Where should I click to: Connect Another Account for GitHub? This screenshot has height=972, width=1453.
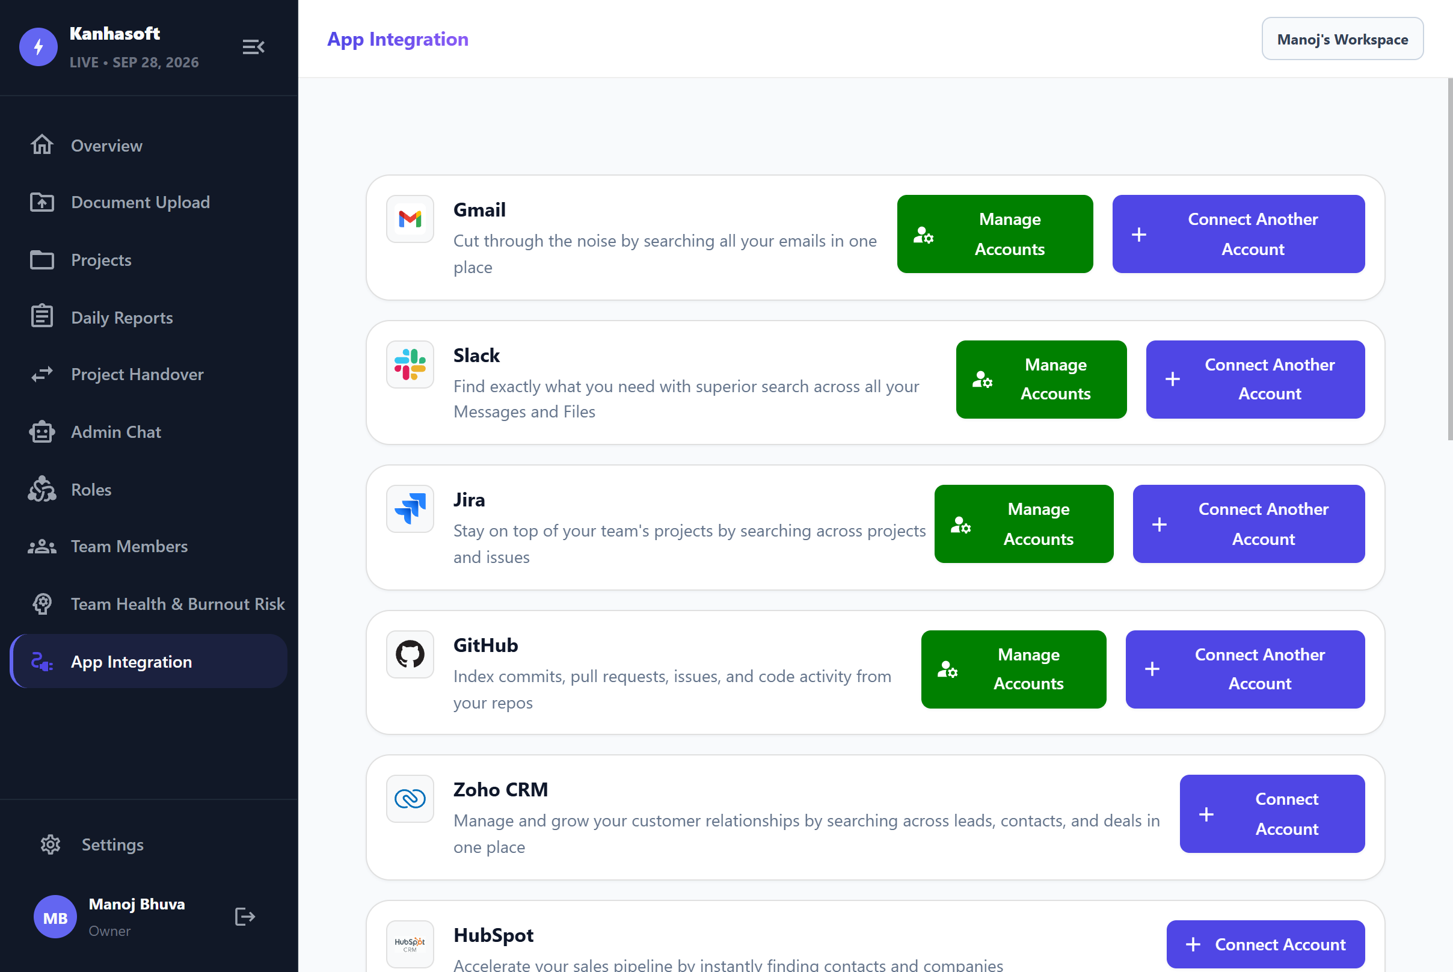click(x=1246, y=669)
